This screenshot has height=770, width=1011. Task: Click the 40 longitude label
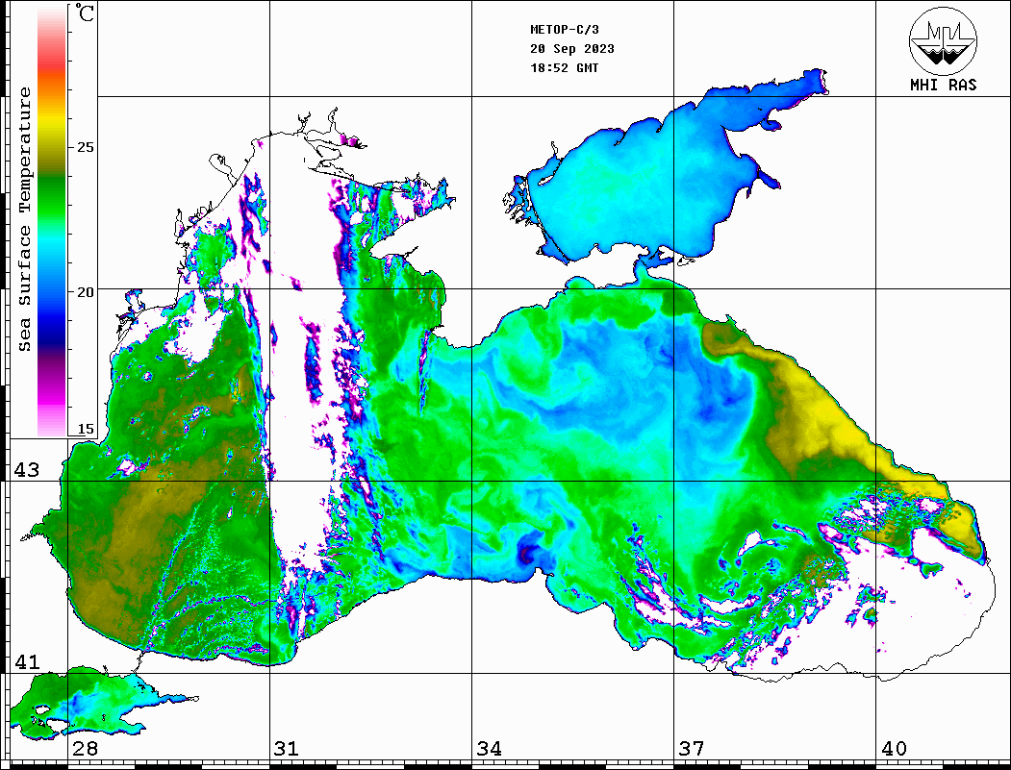pyautogui.click(x=894, y=749)
